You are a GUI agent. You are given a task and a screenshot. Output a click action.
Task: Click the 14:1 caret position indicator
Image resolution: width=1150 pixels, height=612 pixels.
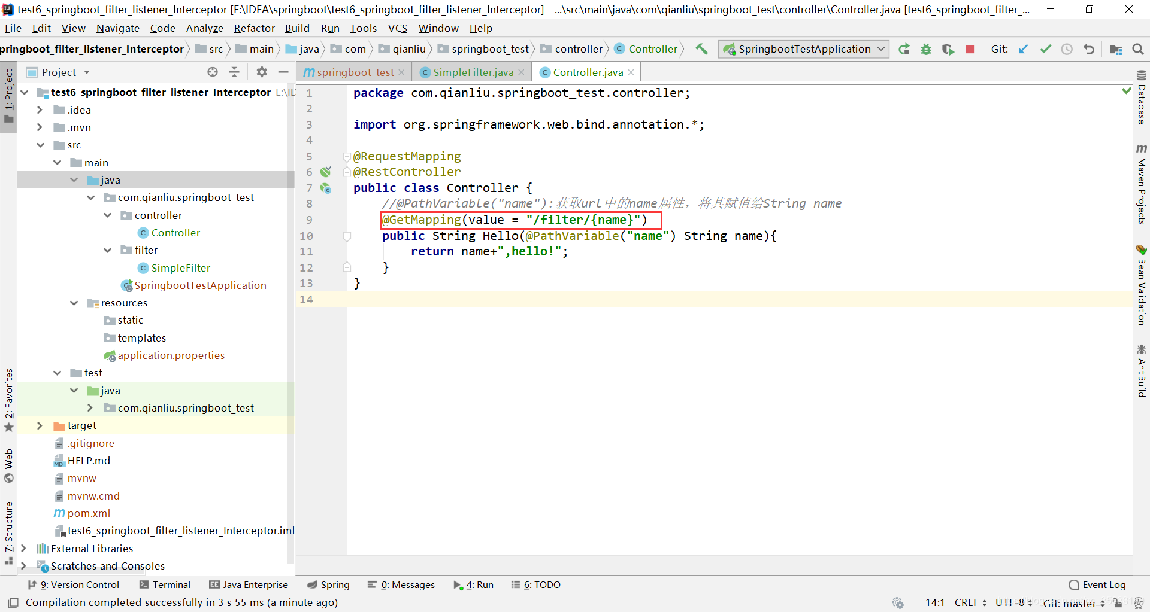point(935,603)
